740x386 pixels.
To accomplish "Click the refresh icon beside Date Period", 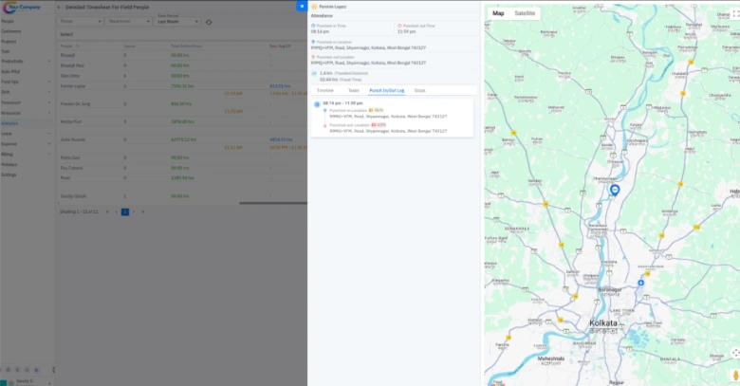I will (x=209, y=20).
